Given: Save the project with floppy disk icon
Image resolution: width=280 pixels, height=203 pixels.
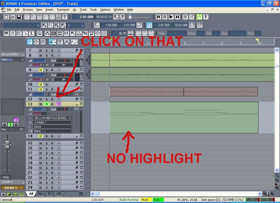Looking at the screenshot, I should [x=19, y=17].
